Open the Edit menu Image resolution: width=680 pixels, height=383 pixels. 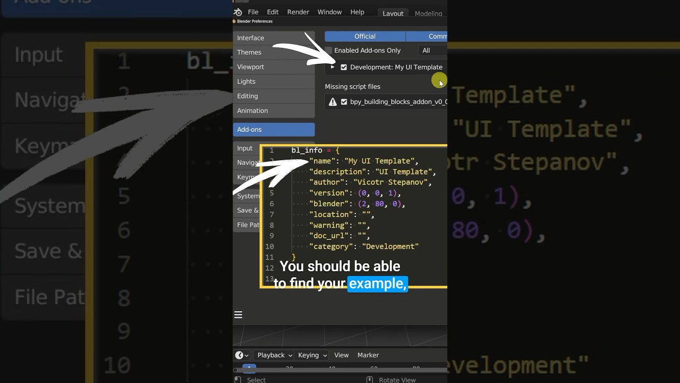coord(273,12)
